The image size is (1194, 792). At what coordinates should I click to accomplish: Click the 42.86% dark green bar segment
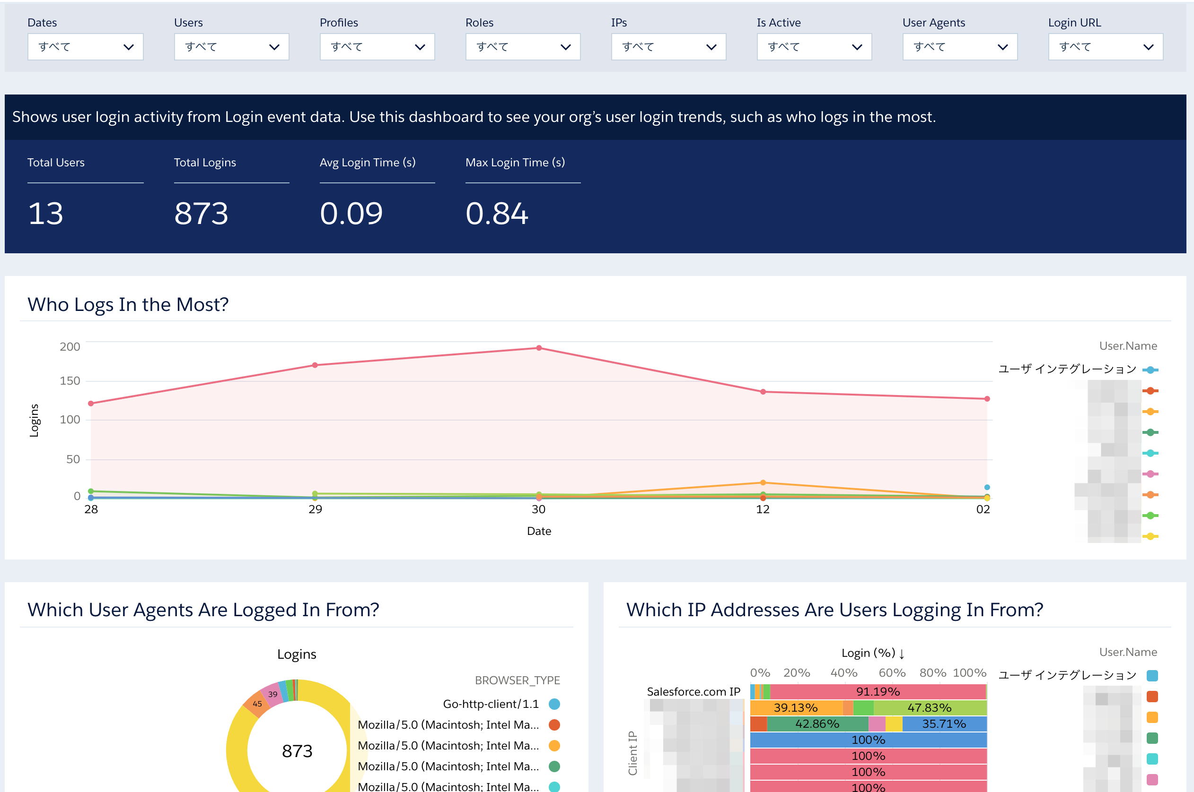pos(817,724)
